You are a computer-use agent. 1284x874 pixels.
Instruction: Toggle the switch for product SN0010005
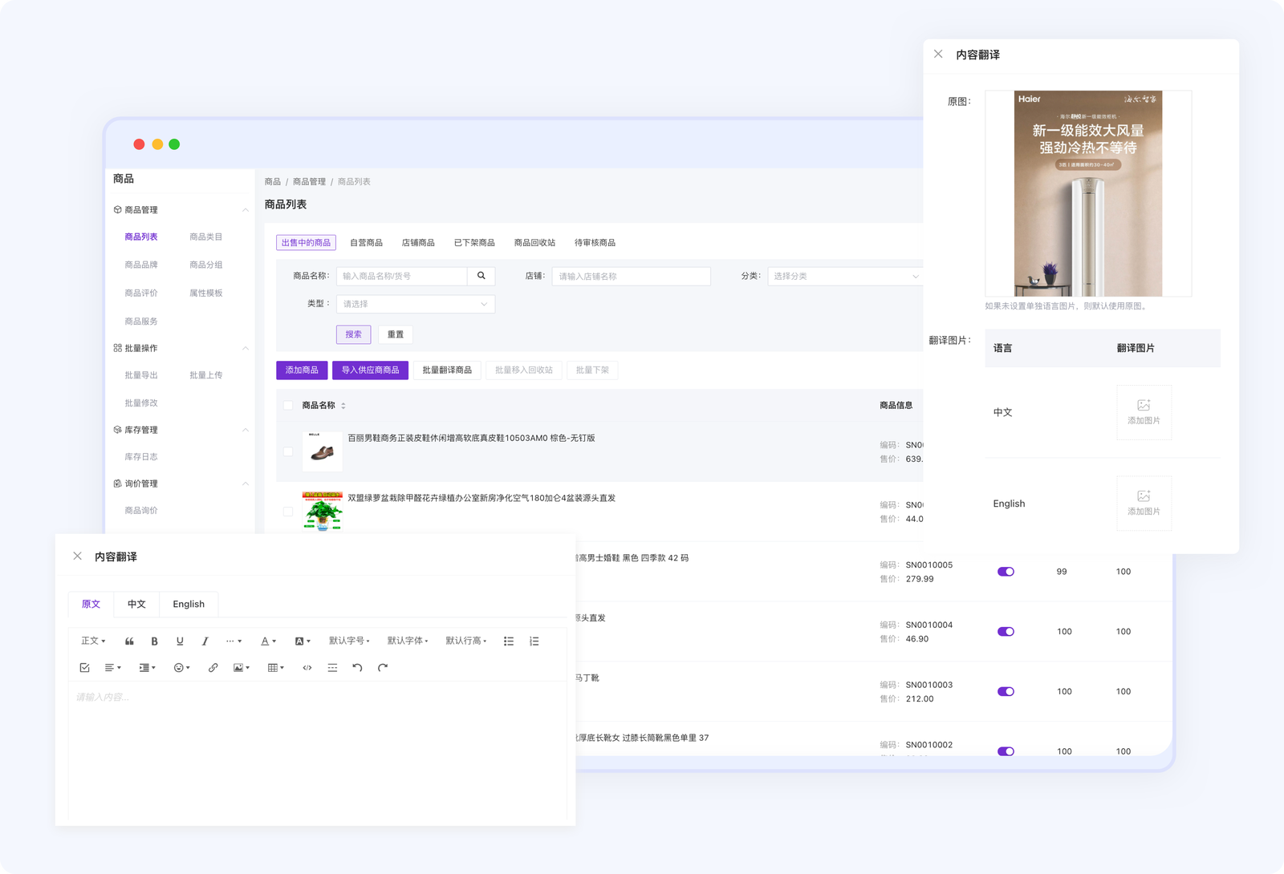point(1006,572)
